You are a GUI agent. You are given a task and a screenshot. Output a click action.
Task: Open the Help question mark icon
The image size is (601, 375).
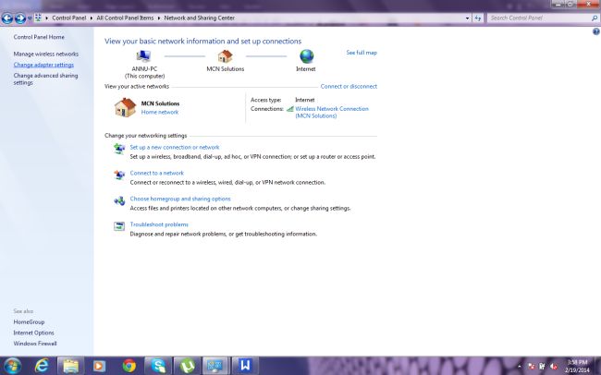(x=596, y=31)
